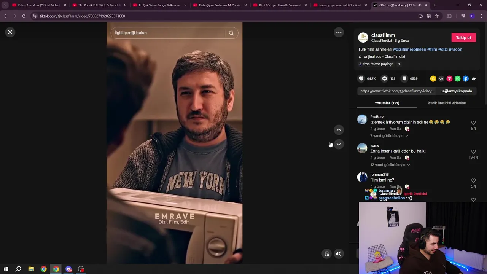Screen dimensions: 487x274
Task: Save the video with the bookmark icon
Action: point(404,78)
